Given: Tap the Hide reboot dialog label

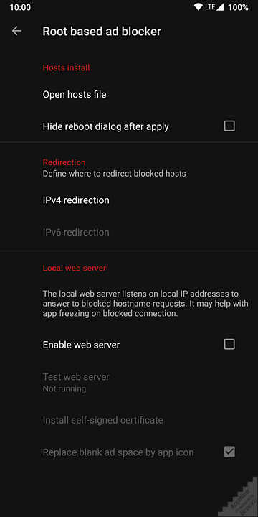Looking at the screenshot, I should (x=105, y=126).
